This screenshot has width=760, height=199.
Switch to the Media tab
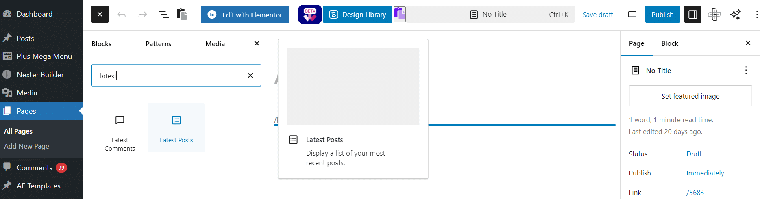(x=215, y=44)
